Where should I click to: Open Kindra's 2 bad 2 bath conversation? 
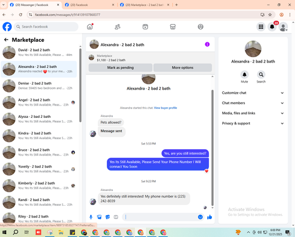pyautogui.click(x=39, y=136)
